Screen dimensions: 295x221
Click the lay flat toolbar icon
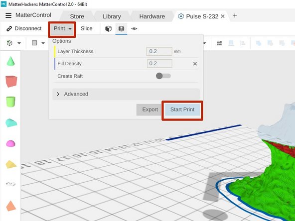pyautogui.click(x=231, y=43)
